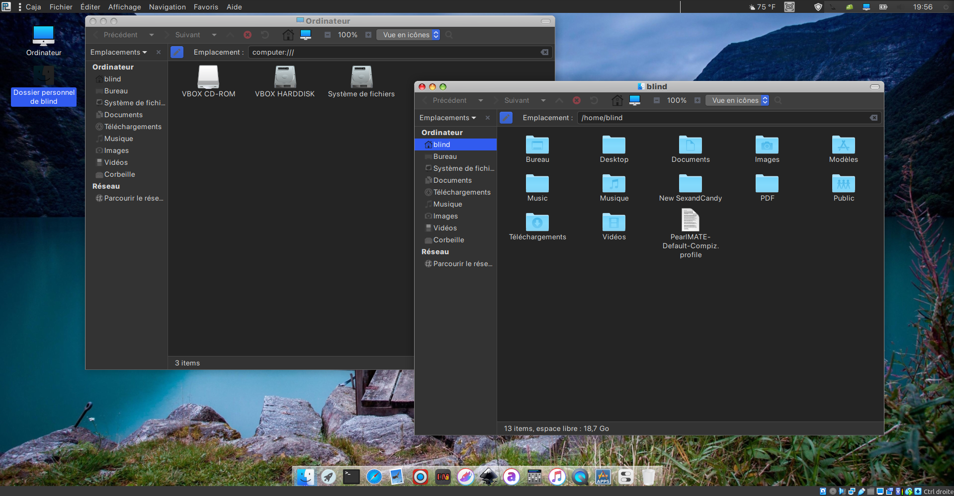Open the Terminal icon in the dock
954x496 pixels.
[x=351, y=477]
